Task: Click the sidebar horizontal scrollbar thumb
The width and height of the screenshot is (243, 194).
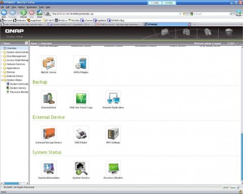Action: (12, 183)
